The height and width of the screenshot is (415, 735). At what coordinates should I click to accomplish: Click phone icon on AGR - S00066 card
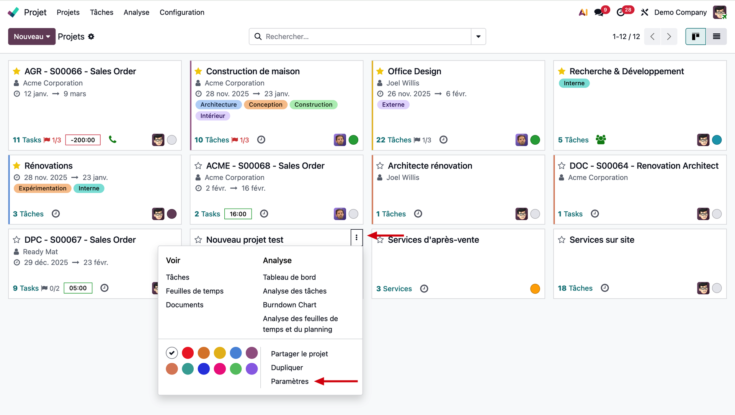113,139
